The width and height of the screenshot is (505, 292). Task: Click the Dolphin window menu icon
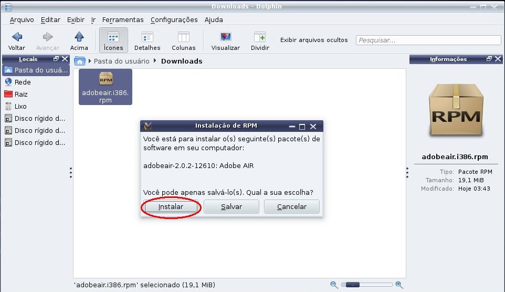[8, 7]
